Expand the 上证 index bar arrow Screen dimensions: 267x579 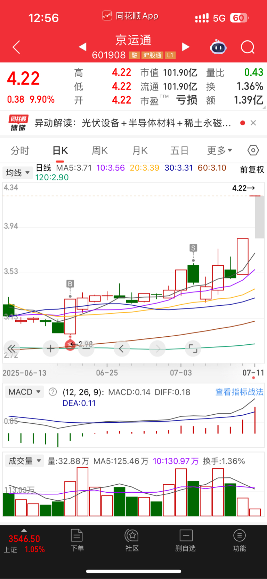[x=24, y=530]
